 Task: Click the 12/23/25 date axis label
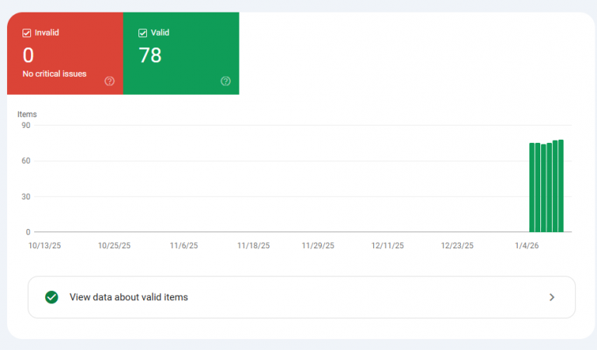[x=457, y=245]
